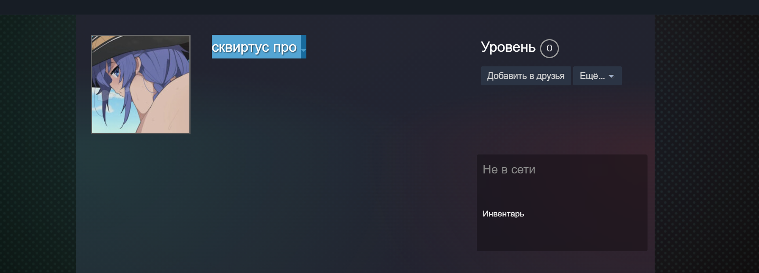
Task: Open the Уровень level heading
Action: (x=508, y=47)
